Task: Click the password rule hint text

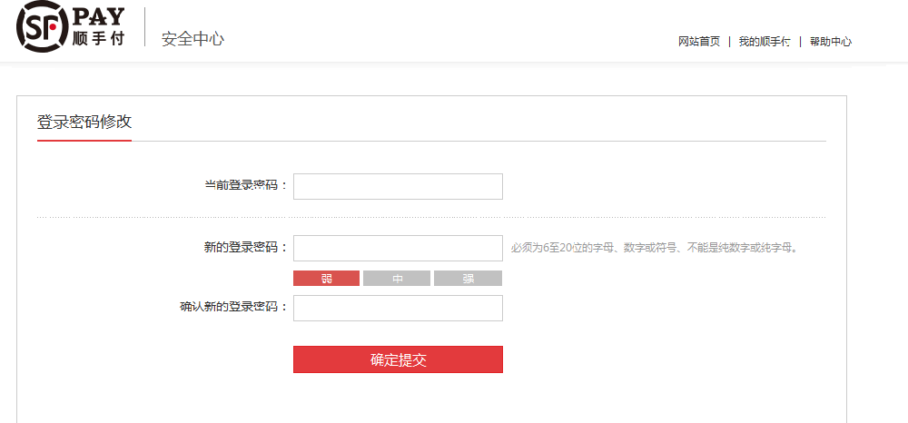Action: [x=655, y=248]
